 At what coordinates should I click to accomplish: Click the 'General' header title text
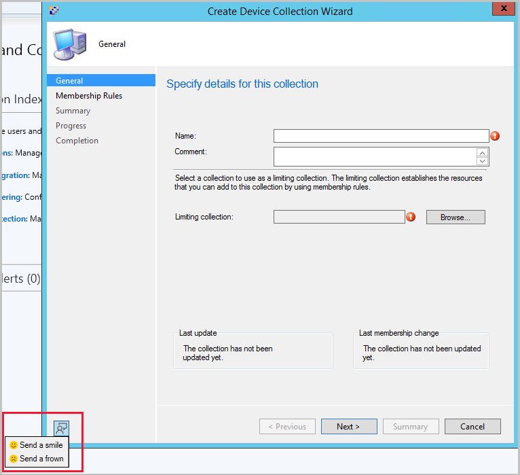click(112, 44)
